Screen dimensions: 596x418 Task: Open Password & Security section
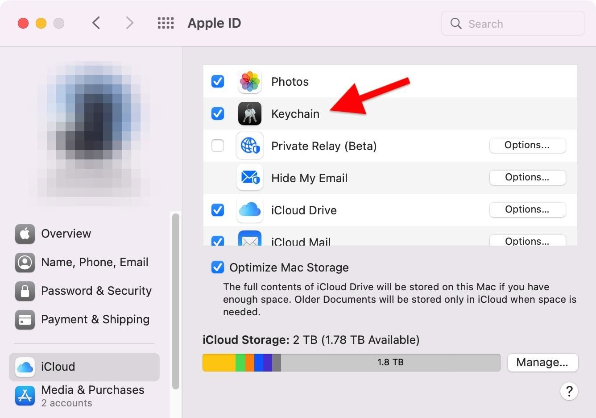point(84,291)
